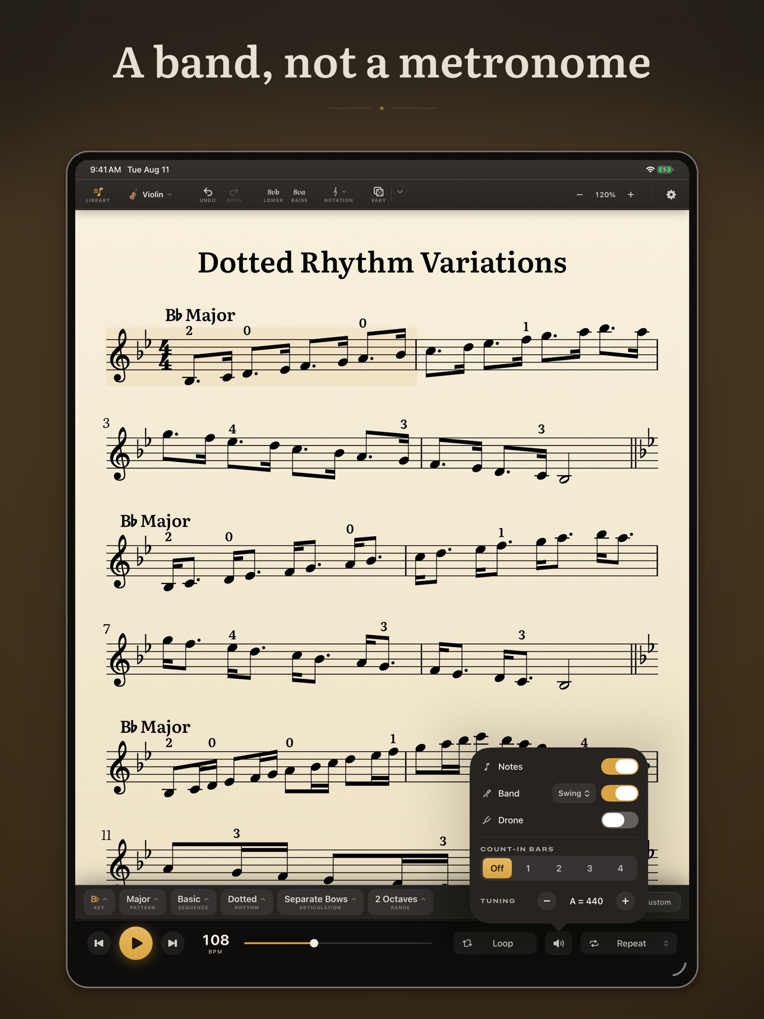Click the Dotted Rhythm Variations title

click(x=382, y=262)
